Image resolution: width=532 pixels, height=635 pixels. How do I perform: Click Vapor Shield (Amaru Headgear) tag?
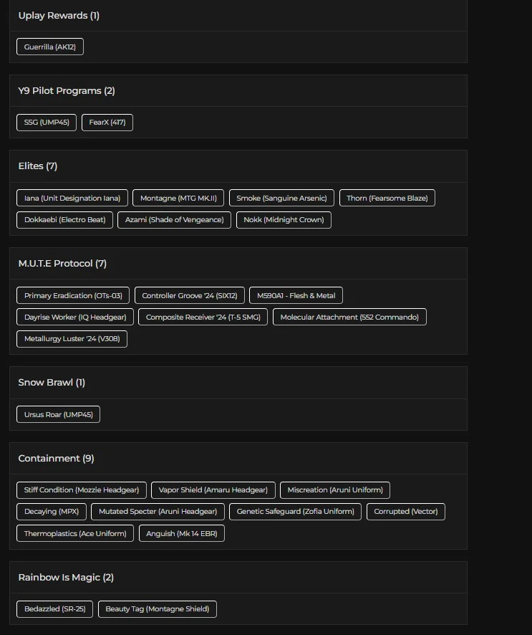213,490
